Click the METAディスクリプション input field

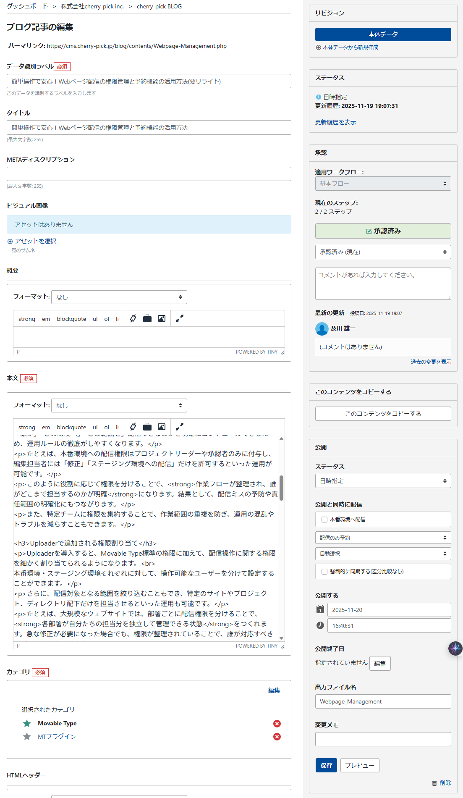pos(149,174)
